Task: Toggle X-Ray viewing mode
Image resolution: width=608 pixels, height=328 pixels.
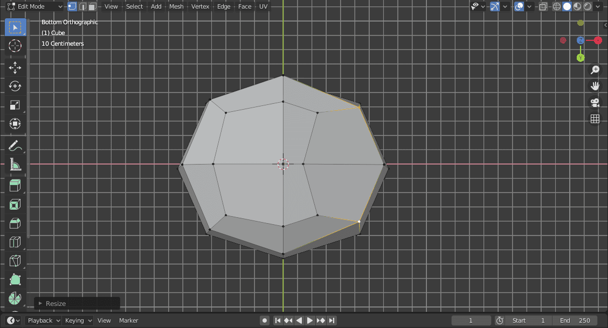Action: point(543,6)
